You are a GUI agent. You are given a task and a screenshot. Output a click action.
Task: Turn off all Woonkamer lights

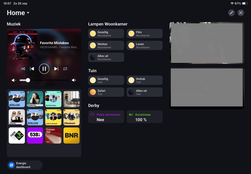pyautogui.click(x=106, y=57)
